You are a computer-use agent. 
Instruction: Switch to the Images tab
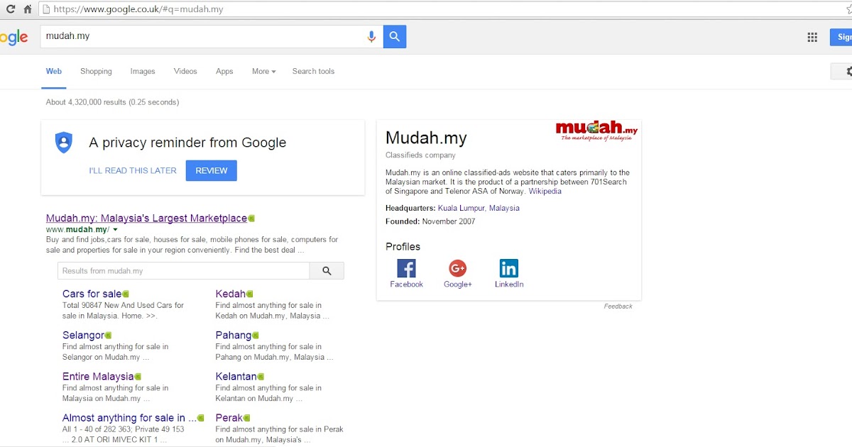pyautogui.click(x=143, y=71)
